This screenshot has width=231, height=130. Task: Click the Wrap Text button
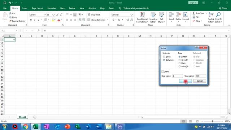(94, 14)
